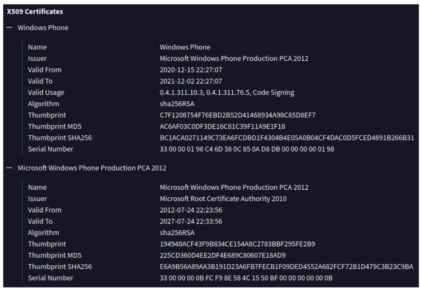The image size is (421, 291).
Task: Click the serial number ending in 01 98
Action: (247, 149)
